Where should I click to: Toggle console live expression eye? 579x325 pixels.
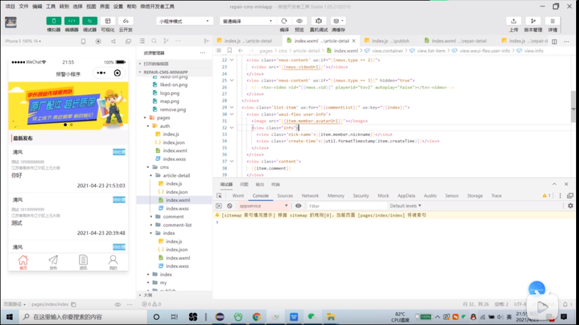(x=298, y=206)
